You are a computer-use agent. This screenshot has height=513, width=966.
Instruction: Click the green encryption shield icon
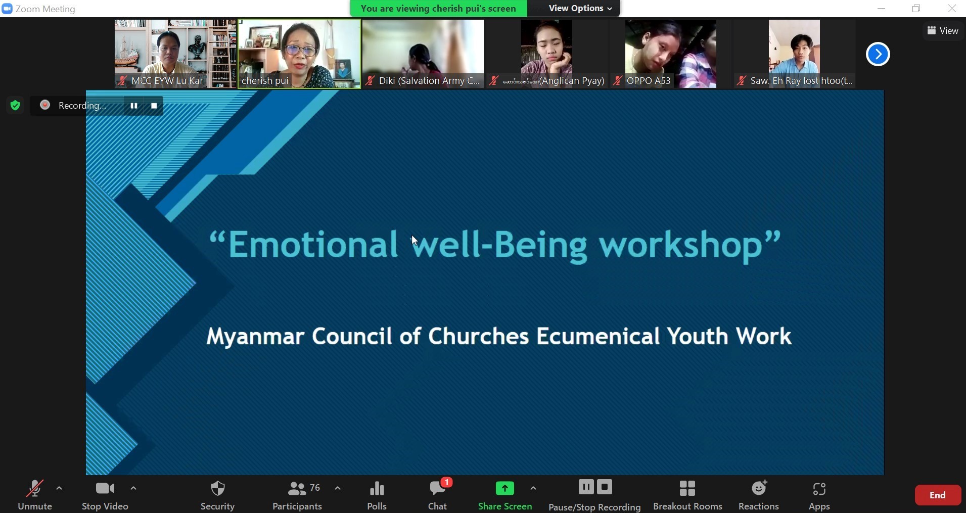(15, 105)
